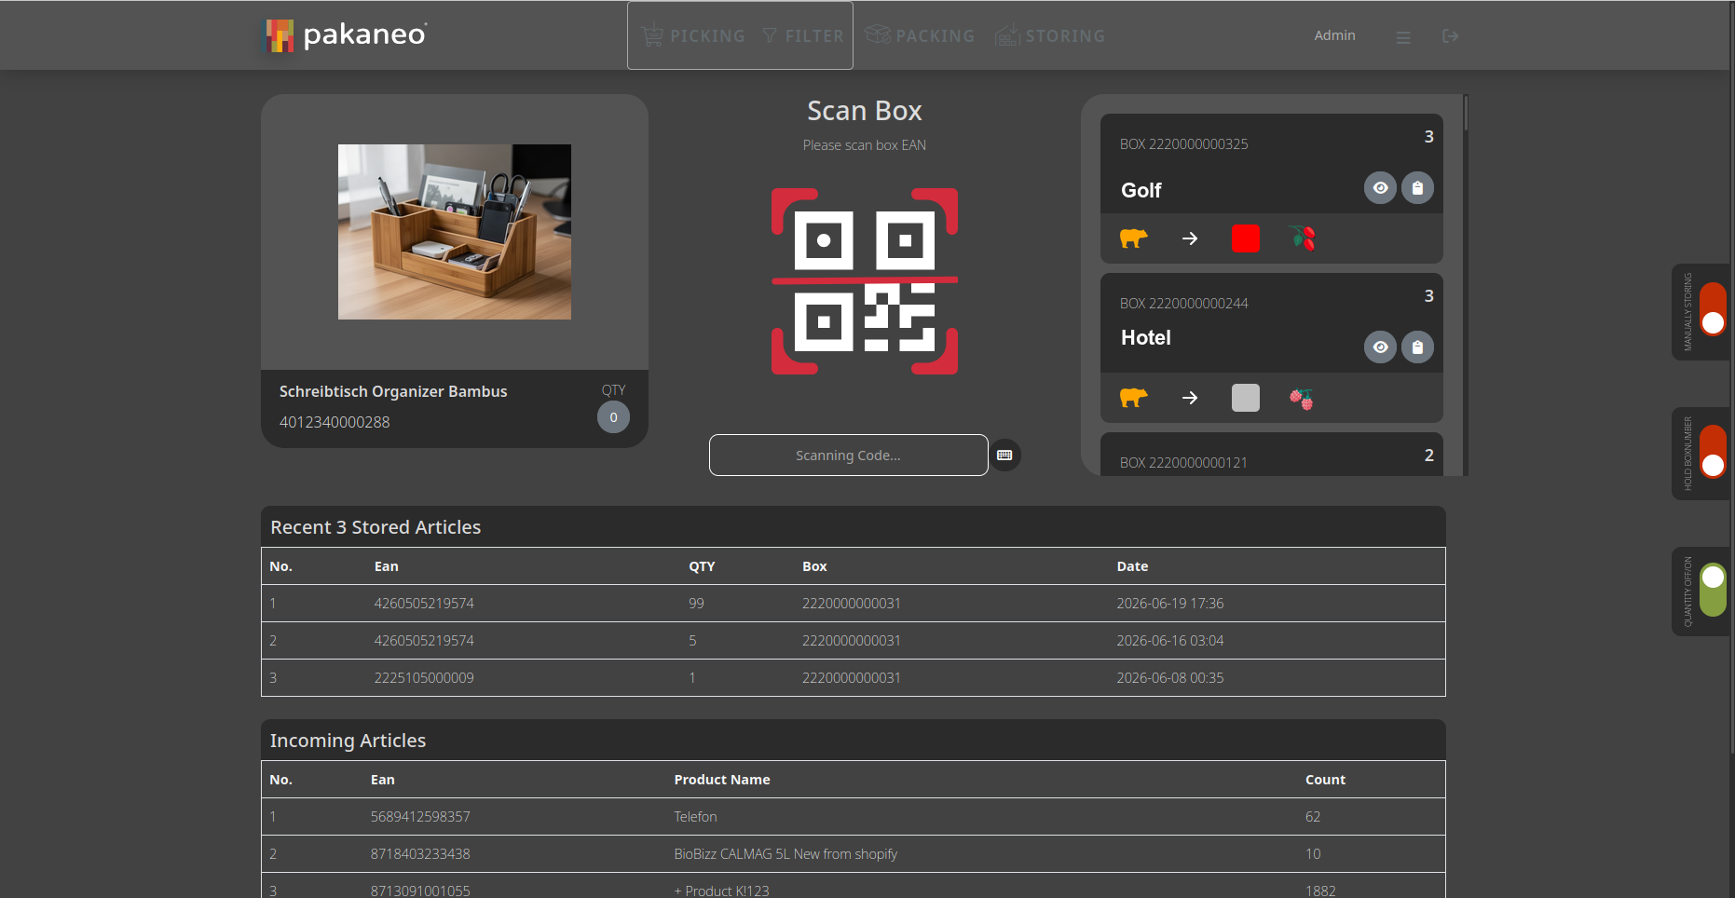Click the logout icon
Image resolution: width=1735 pixels, height=898 pixels.
[x=1450, y=36]
